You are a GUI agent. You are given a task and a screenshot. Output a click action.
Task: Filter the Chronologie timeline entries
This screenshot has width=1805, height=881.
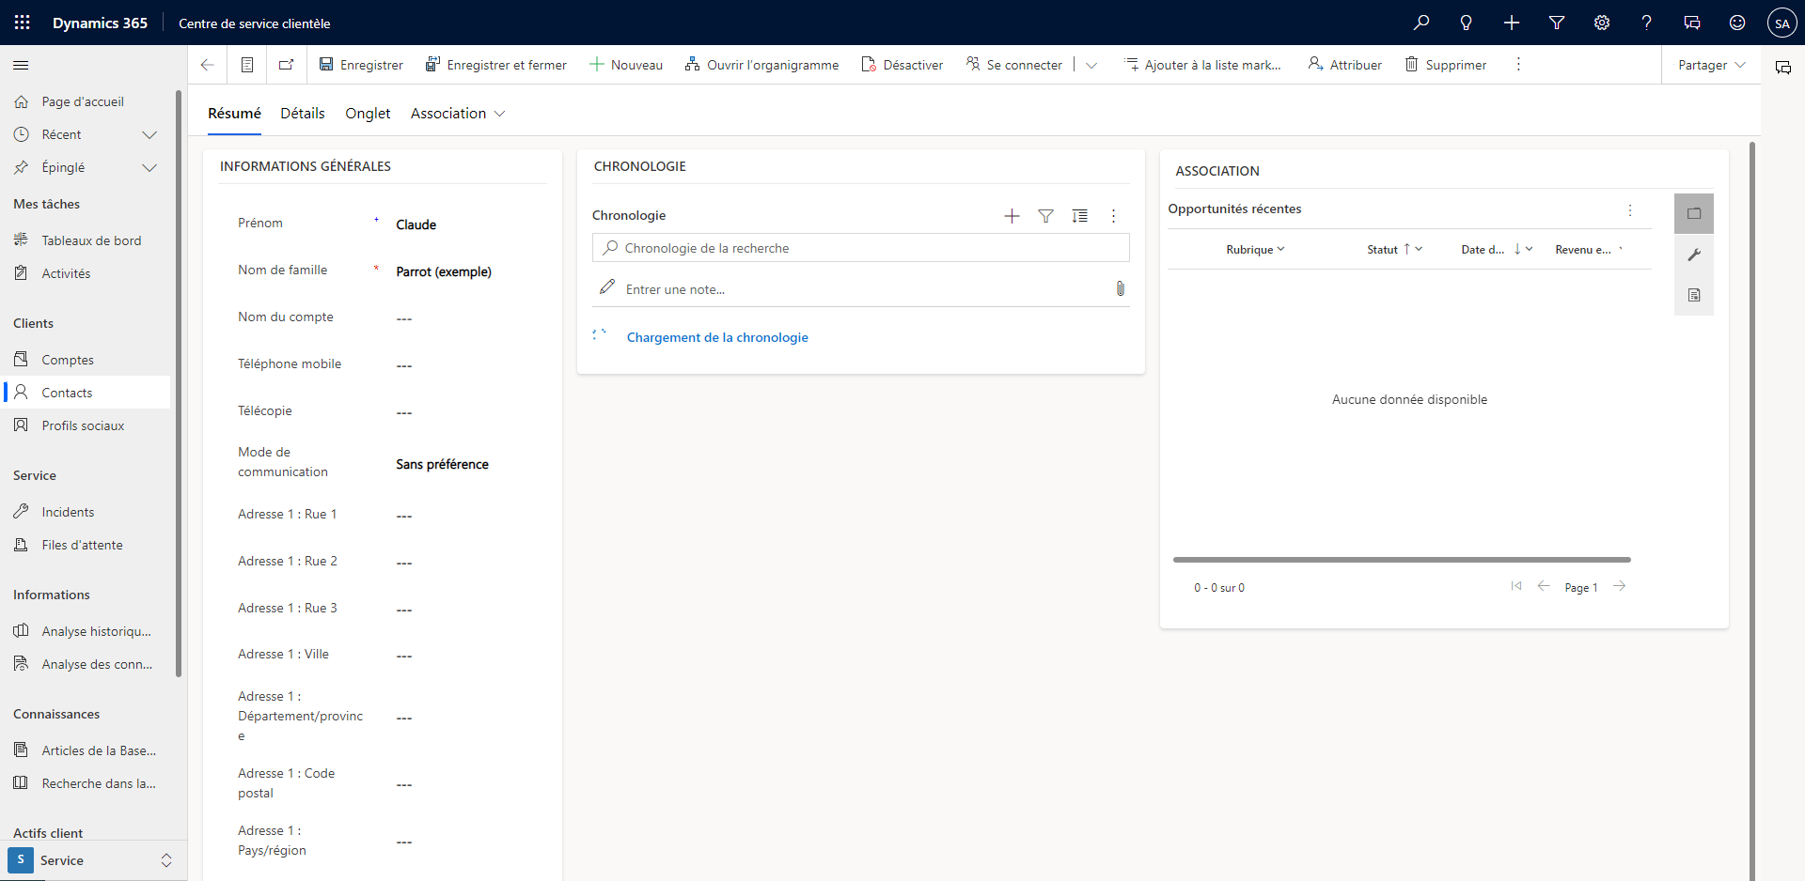pos(1045,215)
